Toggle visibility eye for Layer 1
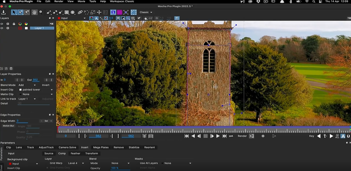The image size is (351, 171). point(2,28)
